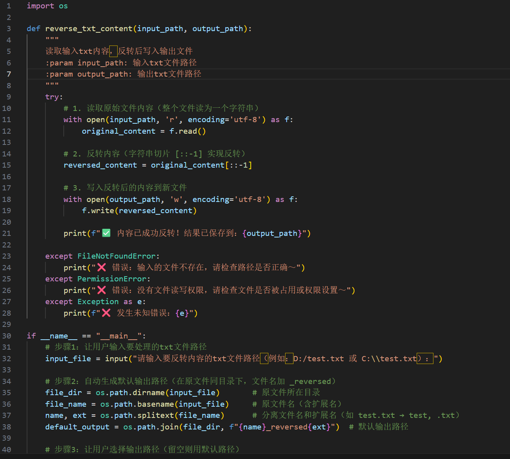The image size is (510, 459).
Task: Click the default_output variable name
Action: pyautogui.click(x=77, y=427)
